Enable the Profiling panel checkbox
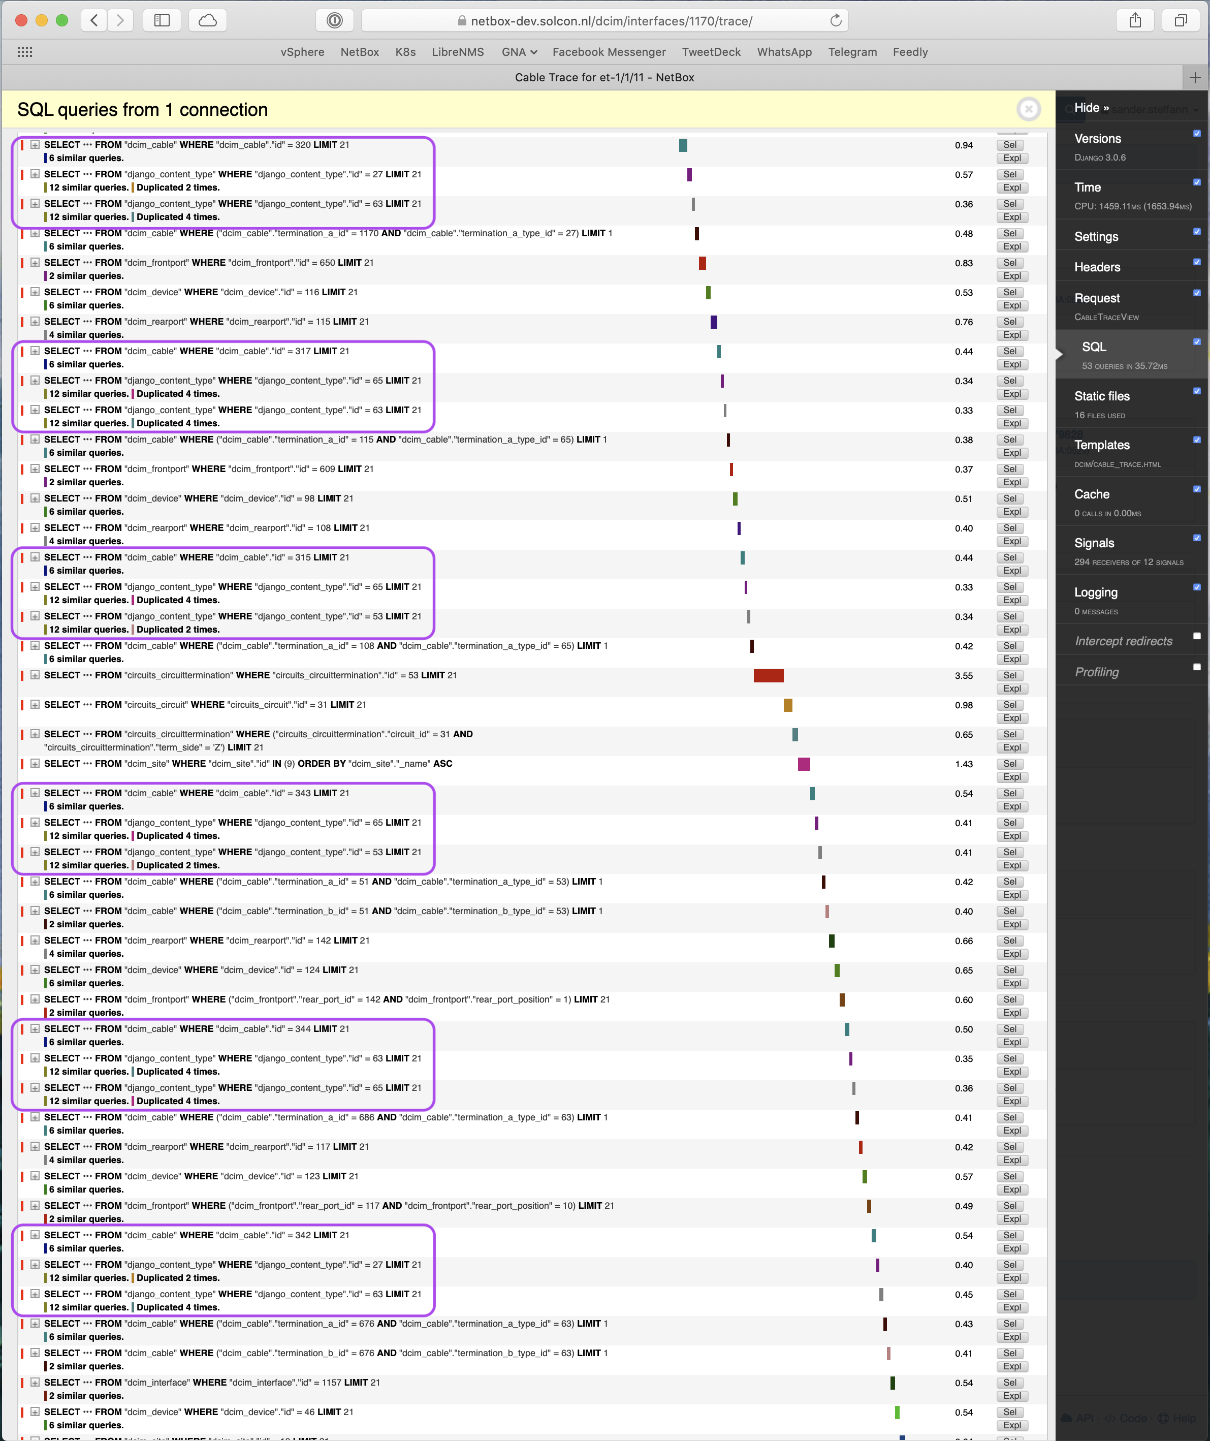Screen dimensions: 1210x1441 coord(1196,666)
